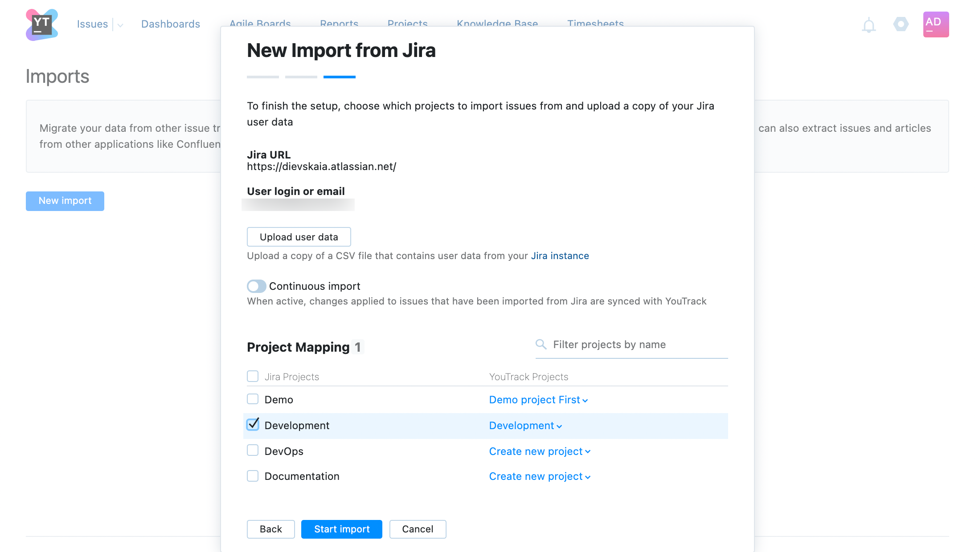This screenshot has height=552, width=975.
Task: Open the notifications bell icon
Action: point(868,24)
